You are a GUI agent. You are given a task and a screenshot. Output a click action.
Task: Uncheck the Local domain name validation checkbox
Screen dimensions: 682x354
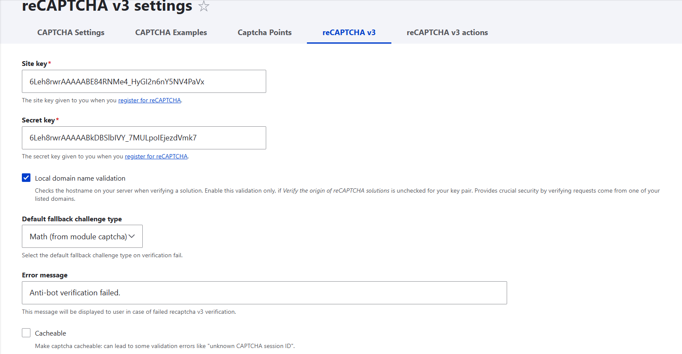pyautogui.click(x=26, y=178)
